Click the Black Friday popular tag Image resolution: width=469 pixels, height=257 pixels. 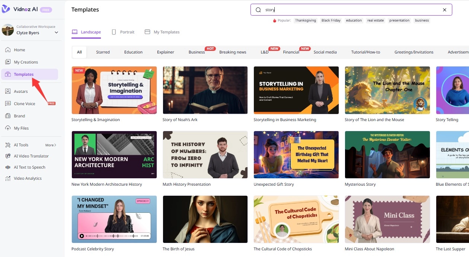331,20
